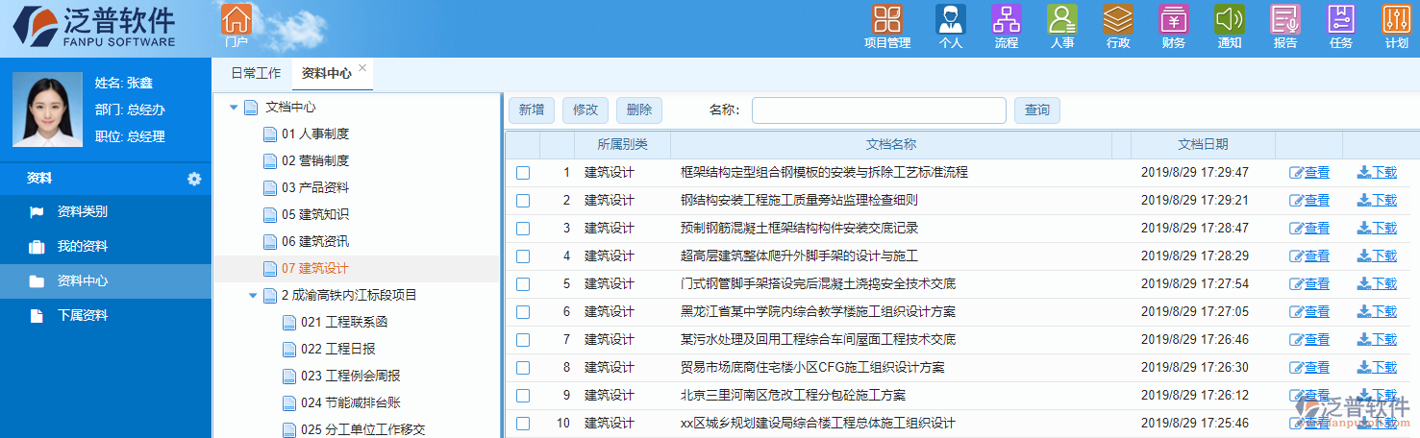Click the settings gear beside 资料
Image resolution: width=1420 pixels, height=438 pixels.
[194, 179]
